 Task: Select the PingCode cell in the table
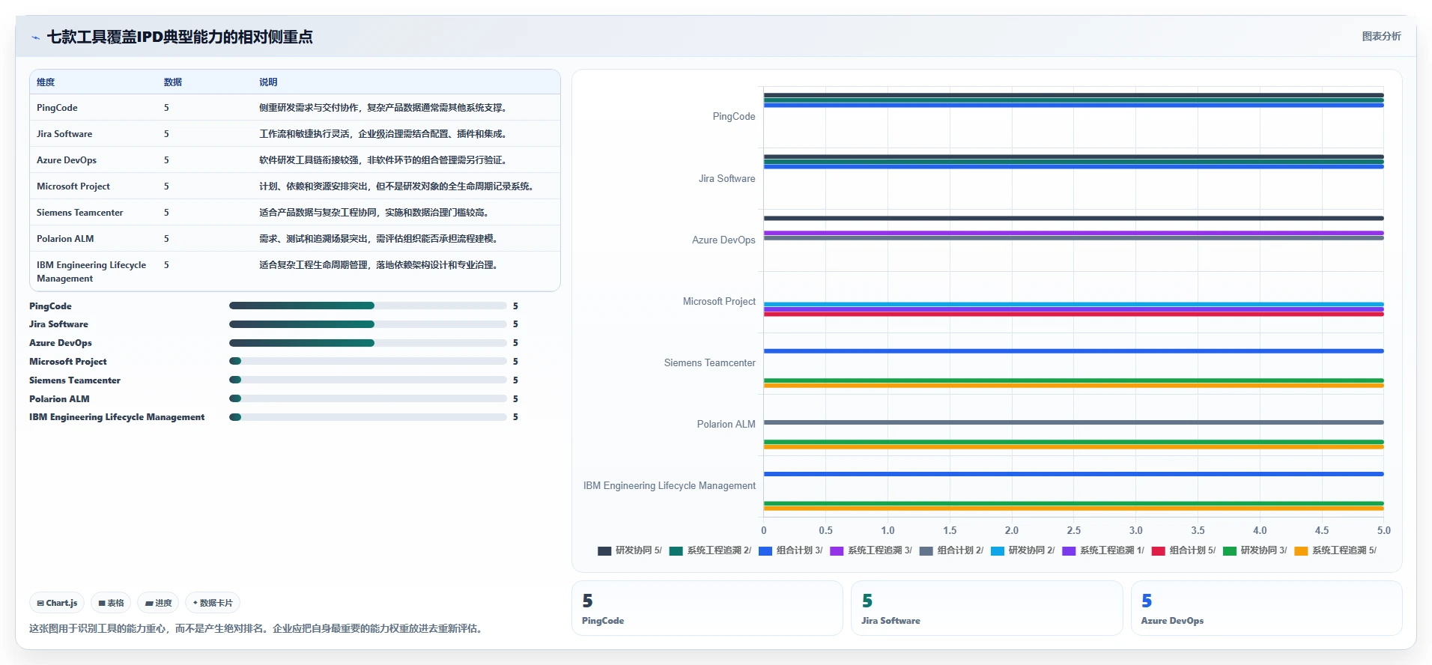pos(57,108)
